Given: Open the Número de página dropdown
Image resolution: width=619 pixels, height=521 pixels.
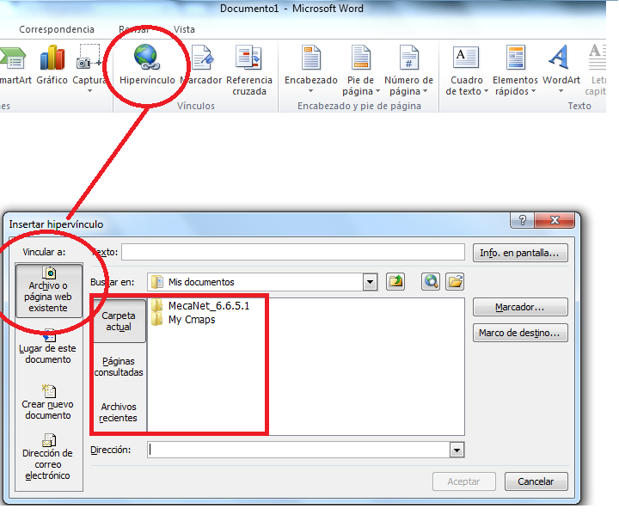Looking at the screenshot, I should tap(408, 70).
